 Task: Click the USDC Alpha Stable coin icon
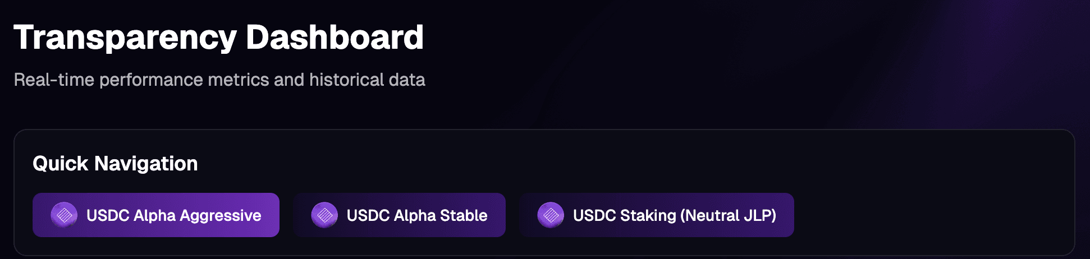tap(324, 215)
